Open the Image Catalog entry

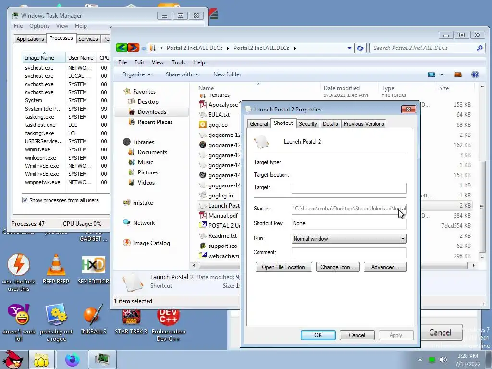click(x=147, y=243)
